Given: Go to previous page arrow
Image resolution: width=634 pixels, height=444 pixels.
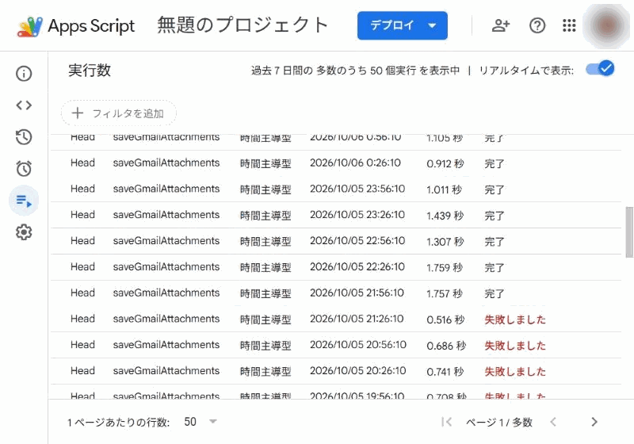Looking at the screenshot, I should [553, 422].
